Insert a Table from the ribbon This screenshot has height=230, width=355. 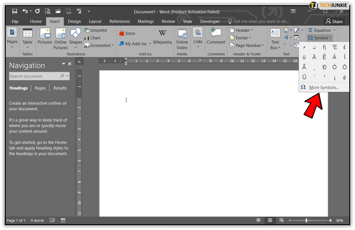pos(28,38)
